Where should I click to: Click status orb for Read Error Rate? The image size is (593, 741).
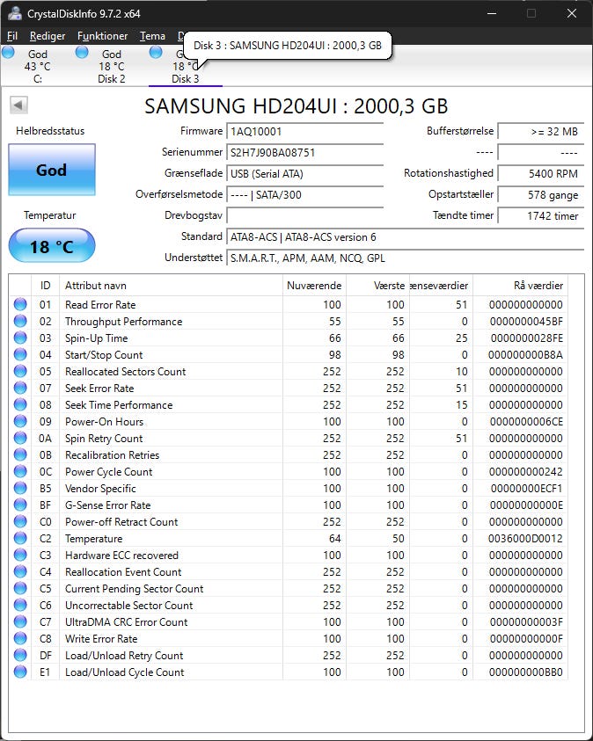coord(20,304)
